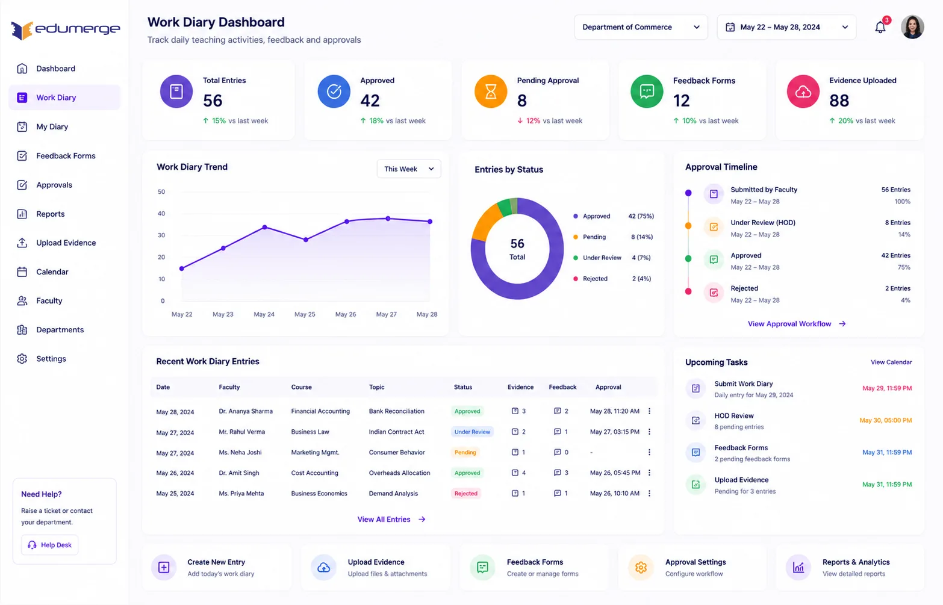Open Reports in sidebar

coord(64,214)
